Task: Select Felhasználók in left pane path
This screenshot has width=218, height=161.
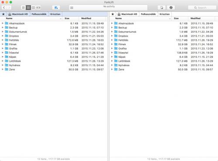Action: (39, 14)
